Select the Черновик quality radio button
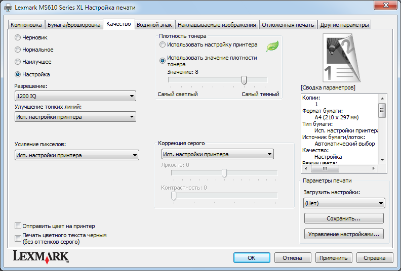This screenshot has width=401, height=271. tap(18, 37)
